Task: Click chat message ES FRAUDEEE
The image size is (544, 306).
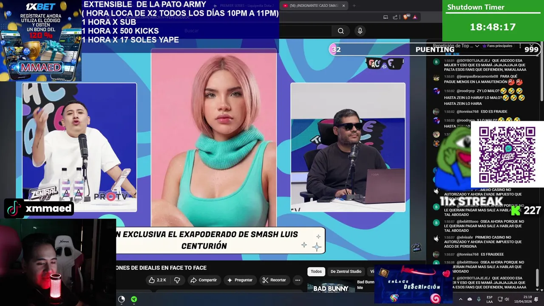Action: point(492,254)
